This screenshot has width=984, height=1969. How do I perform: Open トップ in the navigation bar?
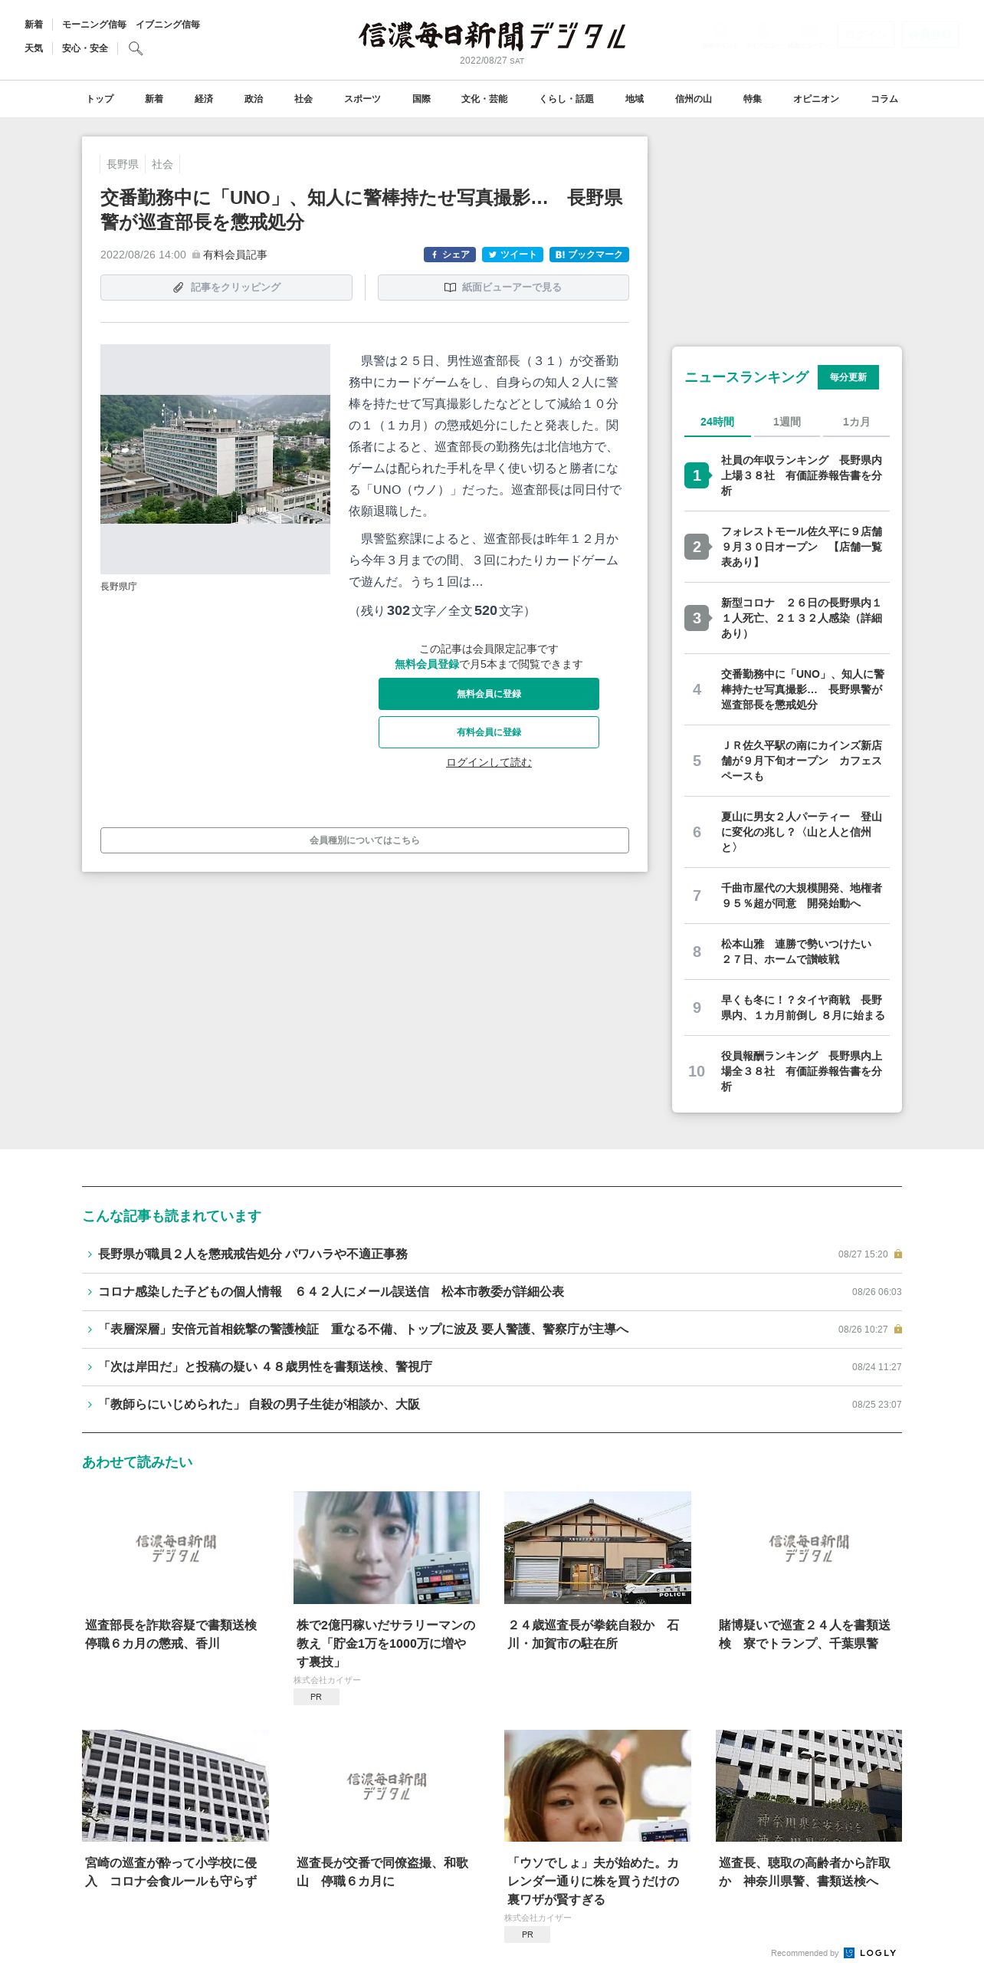(x=100, y=99)
